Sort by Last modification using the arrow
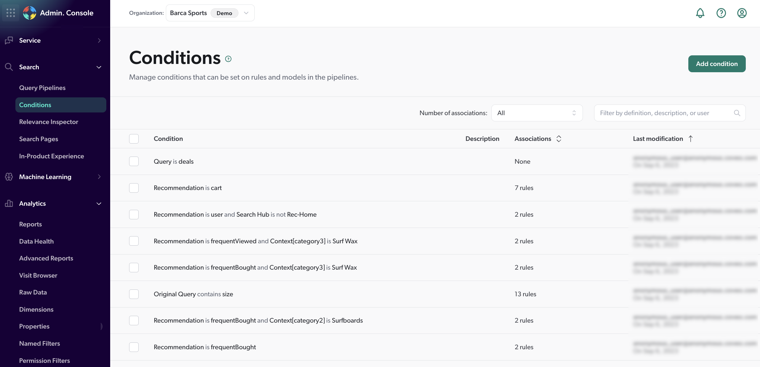 click(690, 139)
